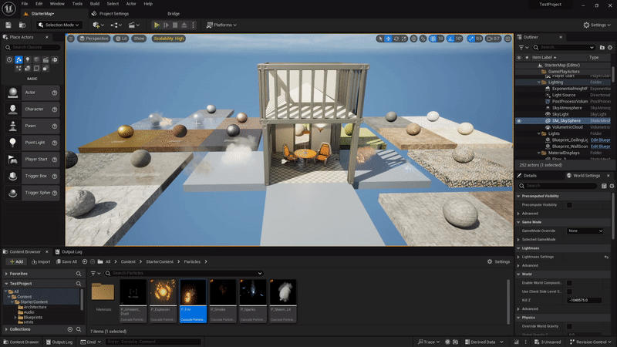The image size is (617, 347).
Task: Expand the Collections section
Action: tap(6, 329)
